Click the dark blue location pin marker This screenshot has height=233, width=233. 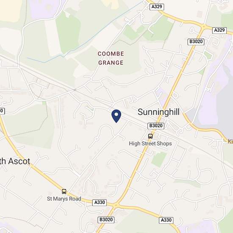tap(116, 116)
